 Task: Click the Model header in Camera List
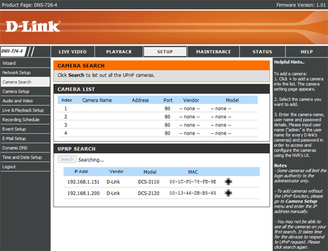click(232, 100)
